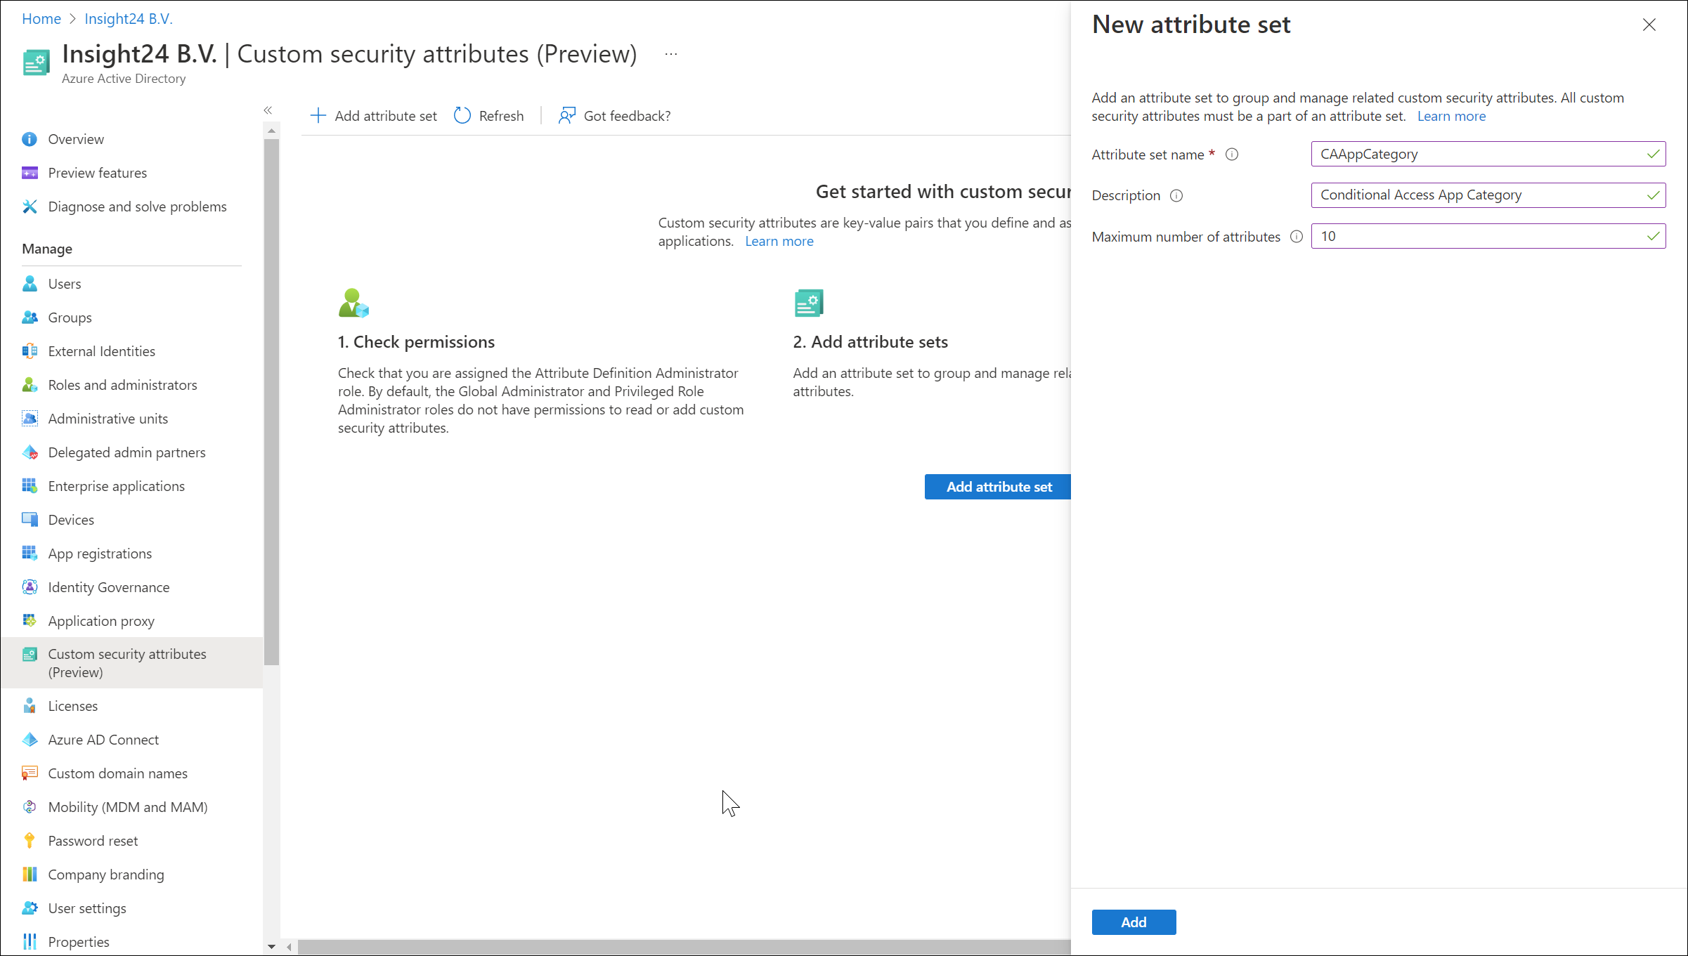Image resolution: width=1688 pixels, height=956 pixels.
Task: Click the '1. Check permissions' heading
Action: coord(416,342)
